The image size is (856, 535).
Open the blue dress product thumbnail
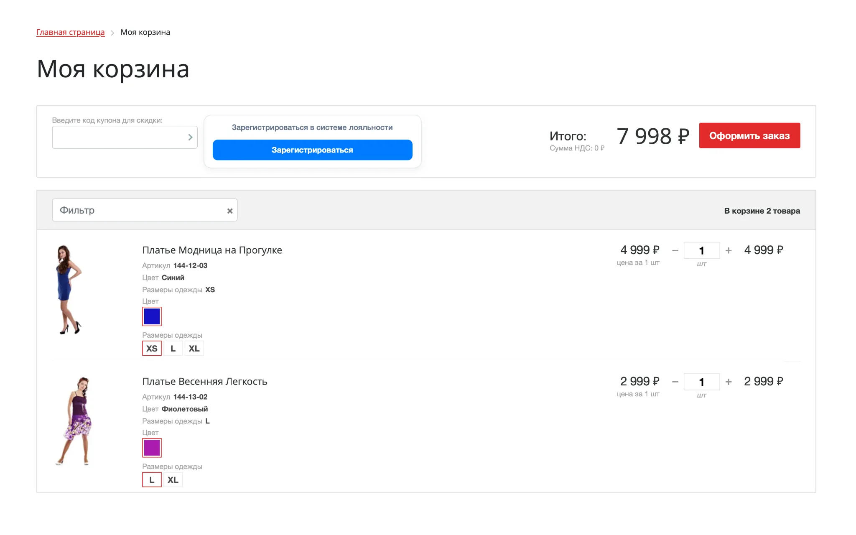[69, 290]
